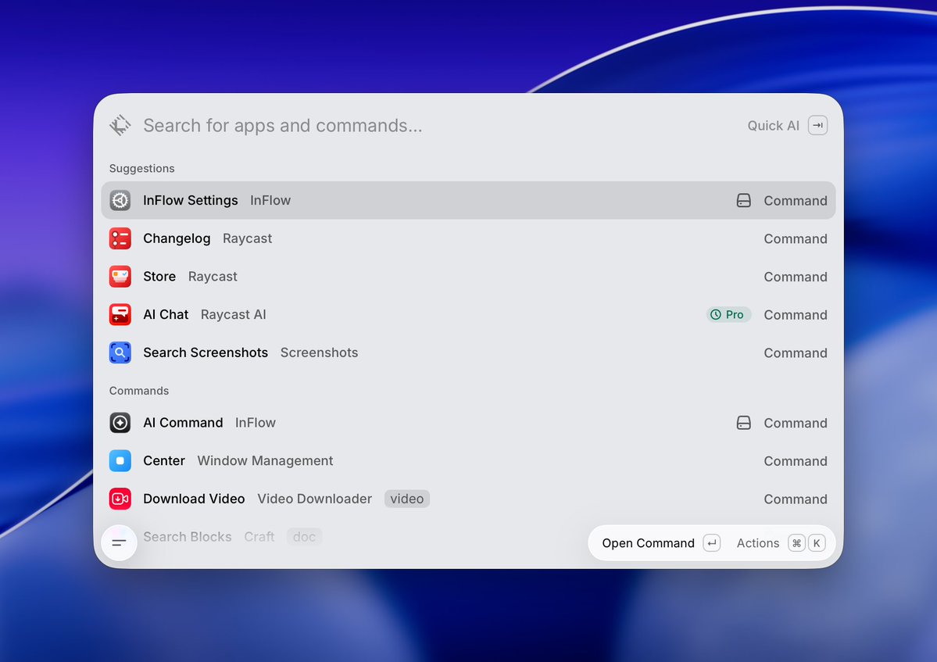Click the Search Screenshots magnifier icon

click(x=120, y=352)
